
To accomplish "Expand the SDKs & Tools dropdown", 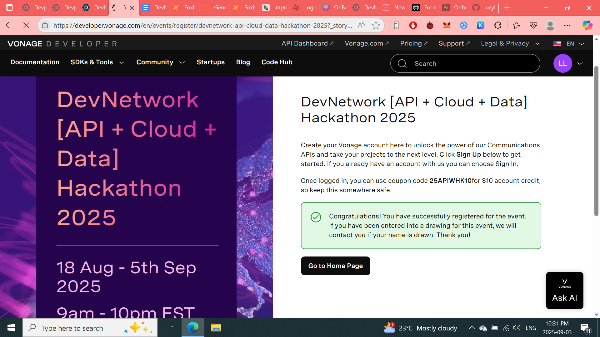I will 97,62.
